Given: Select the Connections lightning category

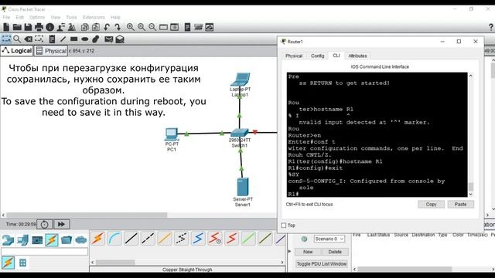Looking at the screenshot, I should (52, 240).
